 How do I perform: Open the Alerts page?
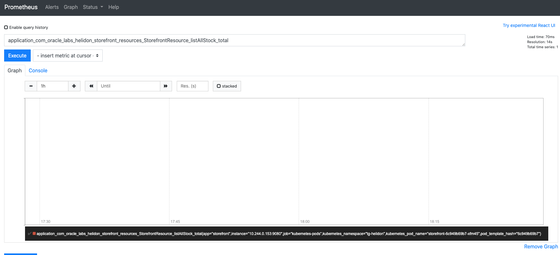[x=52, y=7]
